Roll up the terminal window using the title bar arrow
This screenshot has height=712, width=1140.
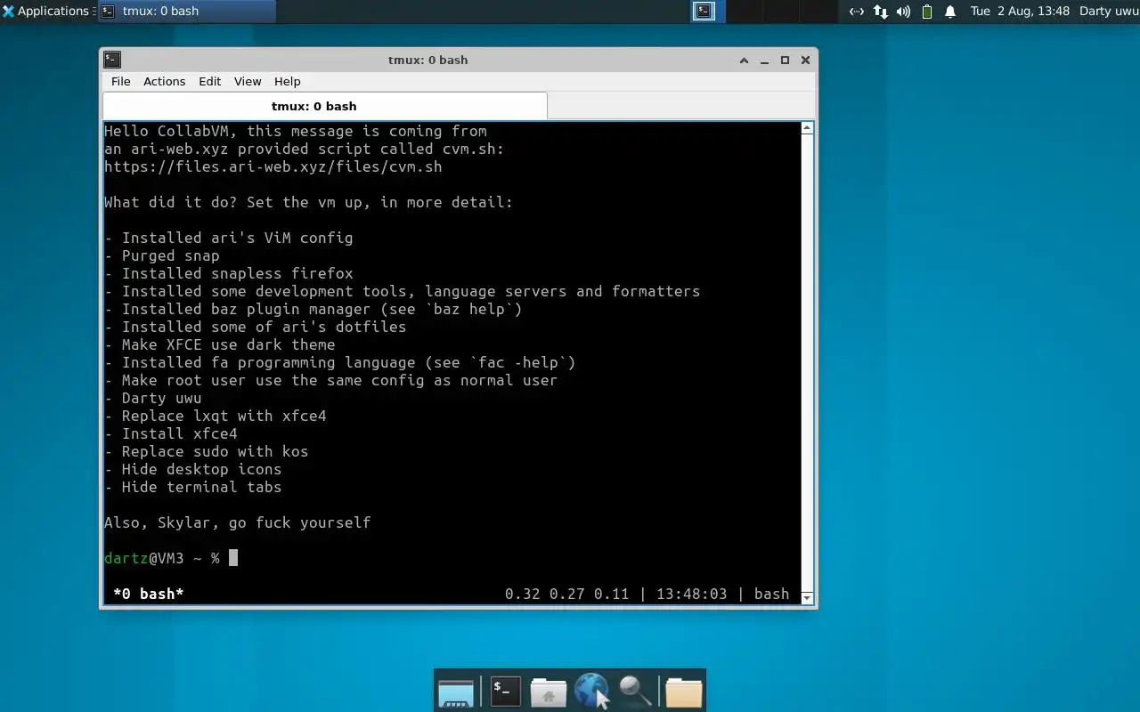744,60
